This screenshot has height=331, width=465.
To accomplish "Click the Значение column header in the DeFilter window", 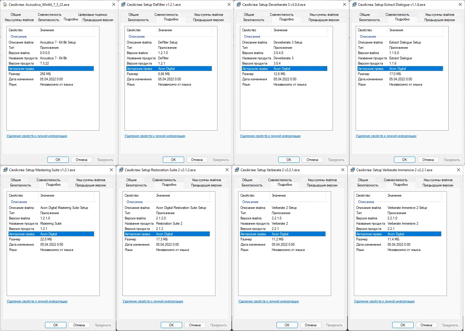I will (x=184, y=30).
